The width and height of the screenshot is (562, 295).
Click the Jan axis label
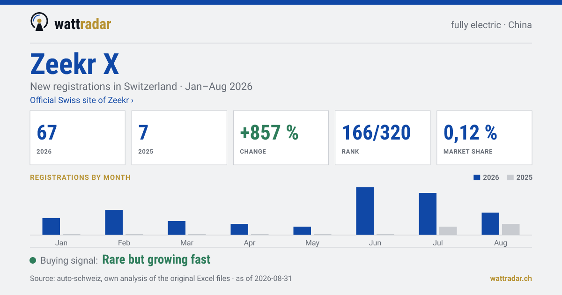point(61,243)
